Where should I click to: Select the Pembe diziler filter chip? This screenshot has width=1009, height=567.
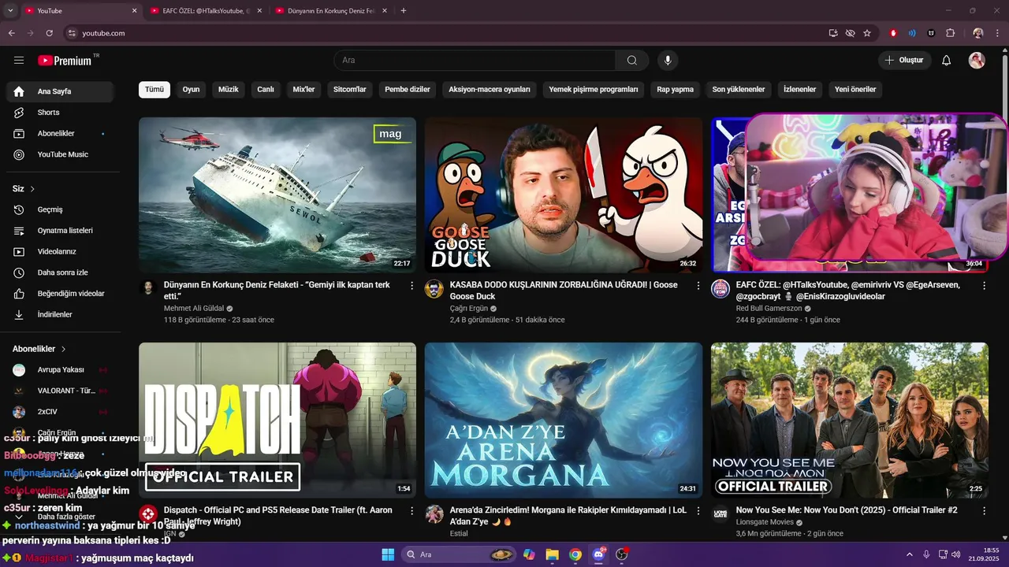(x=408, y=89)
